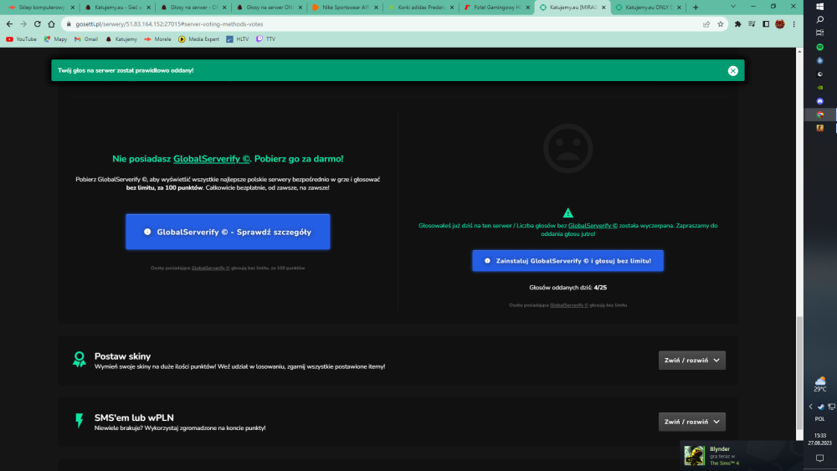Open GlobalServerify © link in the green heading
Screen dimensions: 837x471
(x=212, y=159)
